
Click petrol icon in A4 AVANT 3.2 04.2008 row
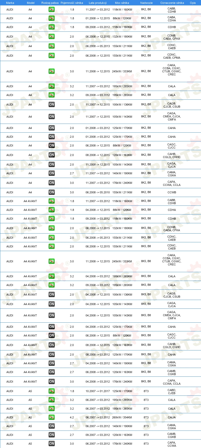(52, 276)
